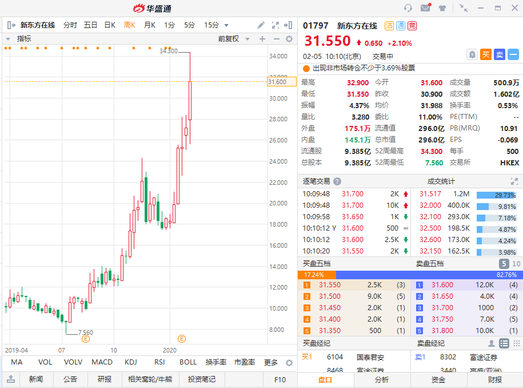
Task: Expand the 指标 indicator panel
Action: point(8,39)
